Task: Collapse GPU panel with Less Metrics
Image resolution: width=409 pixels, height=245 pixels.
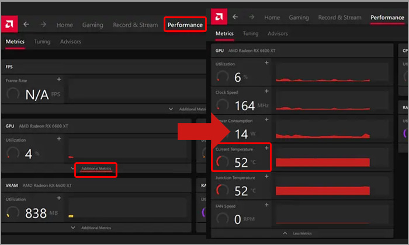Action: pos(302,233)
